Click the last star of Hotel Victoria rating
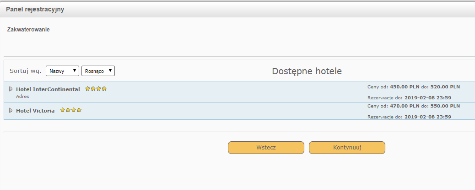The image size is (475, 190). (x=79, y=110)
